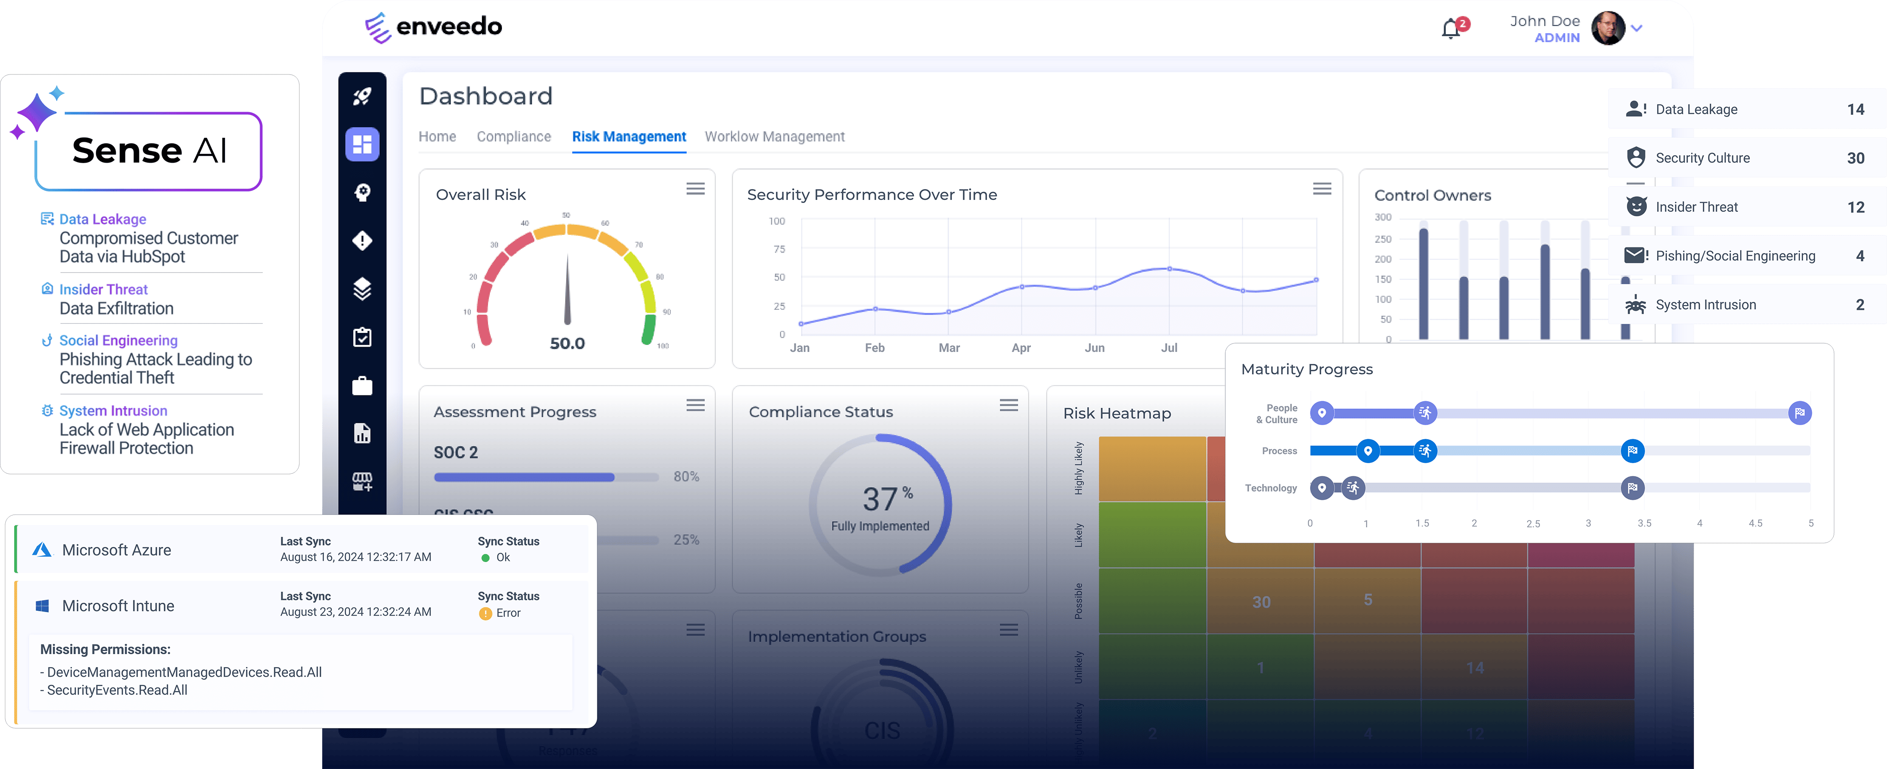
Task: Click the lightbulb head sidebar icon
Action: [362, 192]
